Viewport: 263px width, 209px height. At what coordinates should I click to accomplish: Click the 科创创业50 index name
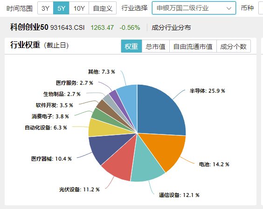[29, 27]
